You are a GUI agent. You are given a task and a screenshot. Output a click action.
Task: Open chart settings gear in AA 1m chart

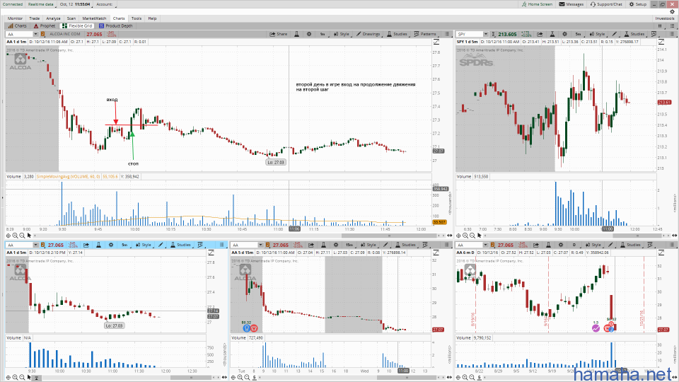click(309, 34)
